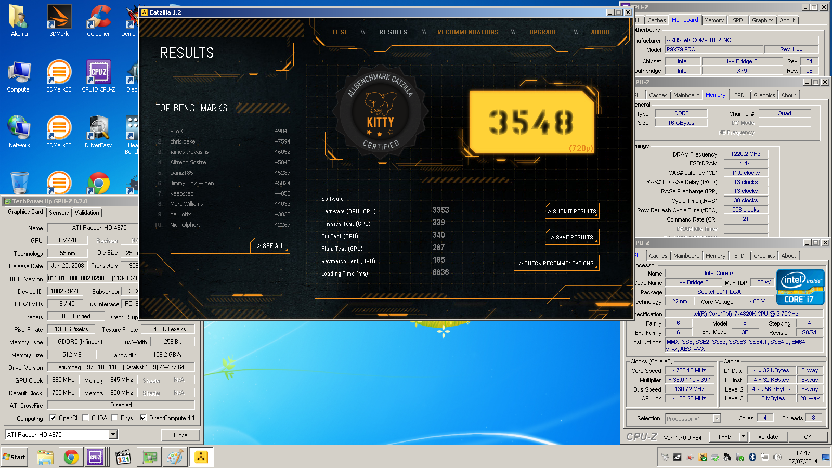Open the RECOMMENDATIONS tab in Catzilla
832x468 pixels.
click(x=468, y=32)
